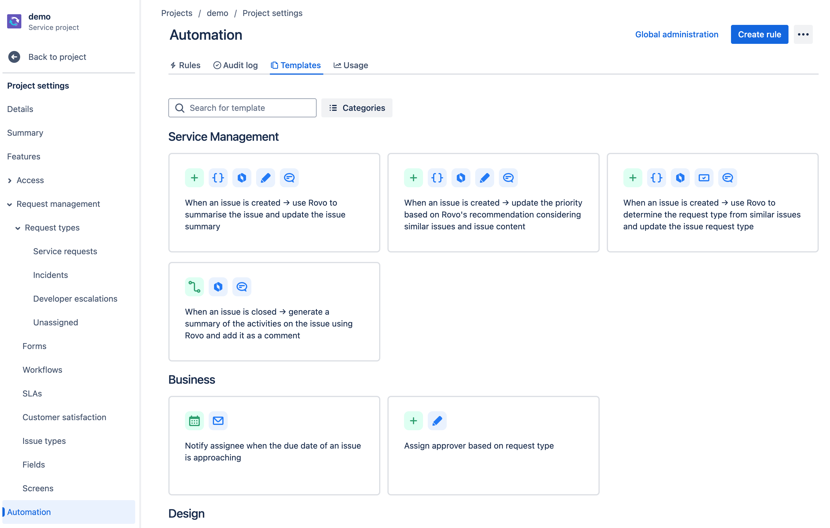Image resolution: width=830 pixels, height=528 pixels.
Task: Open Issue types settings
Action: coord(44,441)
